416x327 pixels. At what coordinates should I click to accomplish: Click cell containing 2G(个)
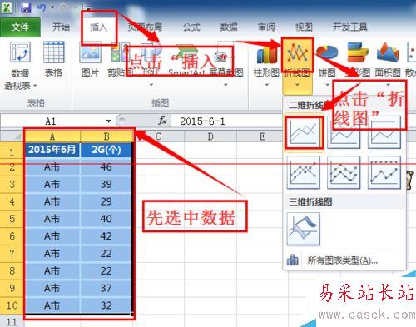(x=106, y=150)
